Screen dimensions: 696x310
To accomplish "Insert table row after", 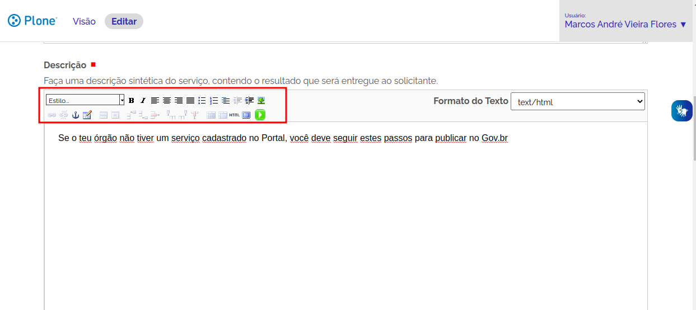I will click(x=143, y=115).
